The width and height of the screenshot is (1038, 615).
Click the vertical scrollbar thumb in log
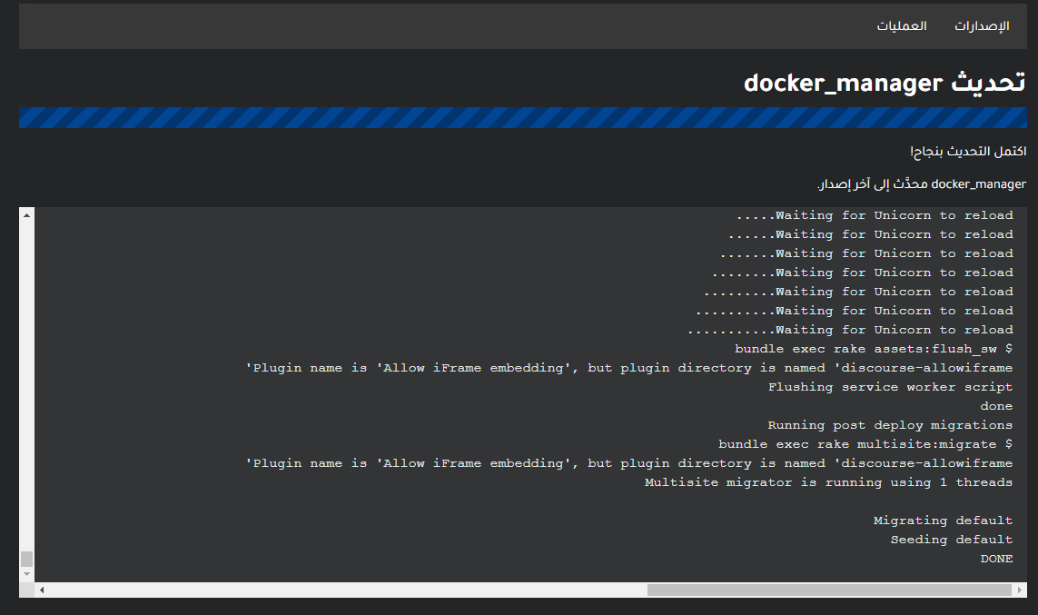26,559
